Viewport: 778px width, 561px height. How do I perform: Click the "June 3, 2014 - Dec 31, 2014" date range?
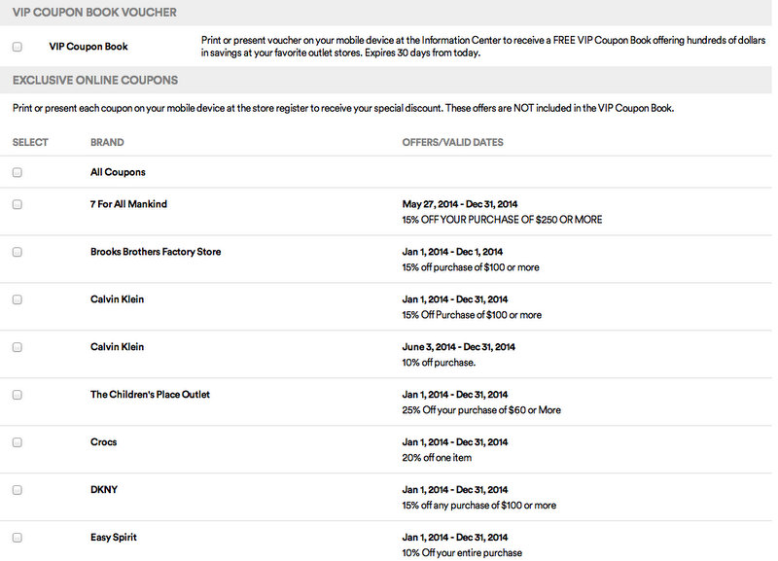click(459, 347)
